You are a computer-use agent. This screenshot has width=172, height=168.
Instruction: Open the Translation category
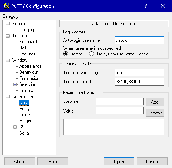29,78
